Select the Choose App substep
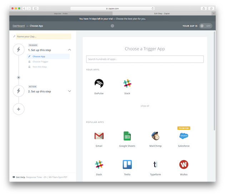This screenshot has height=195, width=225. (x=48, y=56)
